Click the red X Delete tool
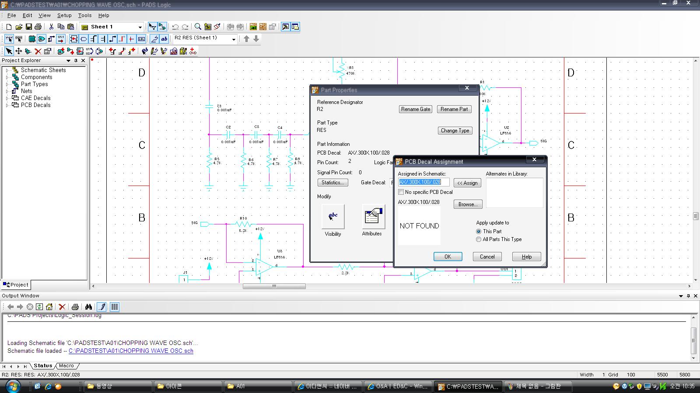700x393 pixels. 38,52
